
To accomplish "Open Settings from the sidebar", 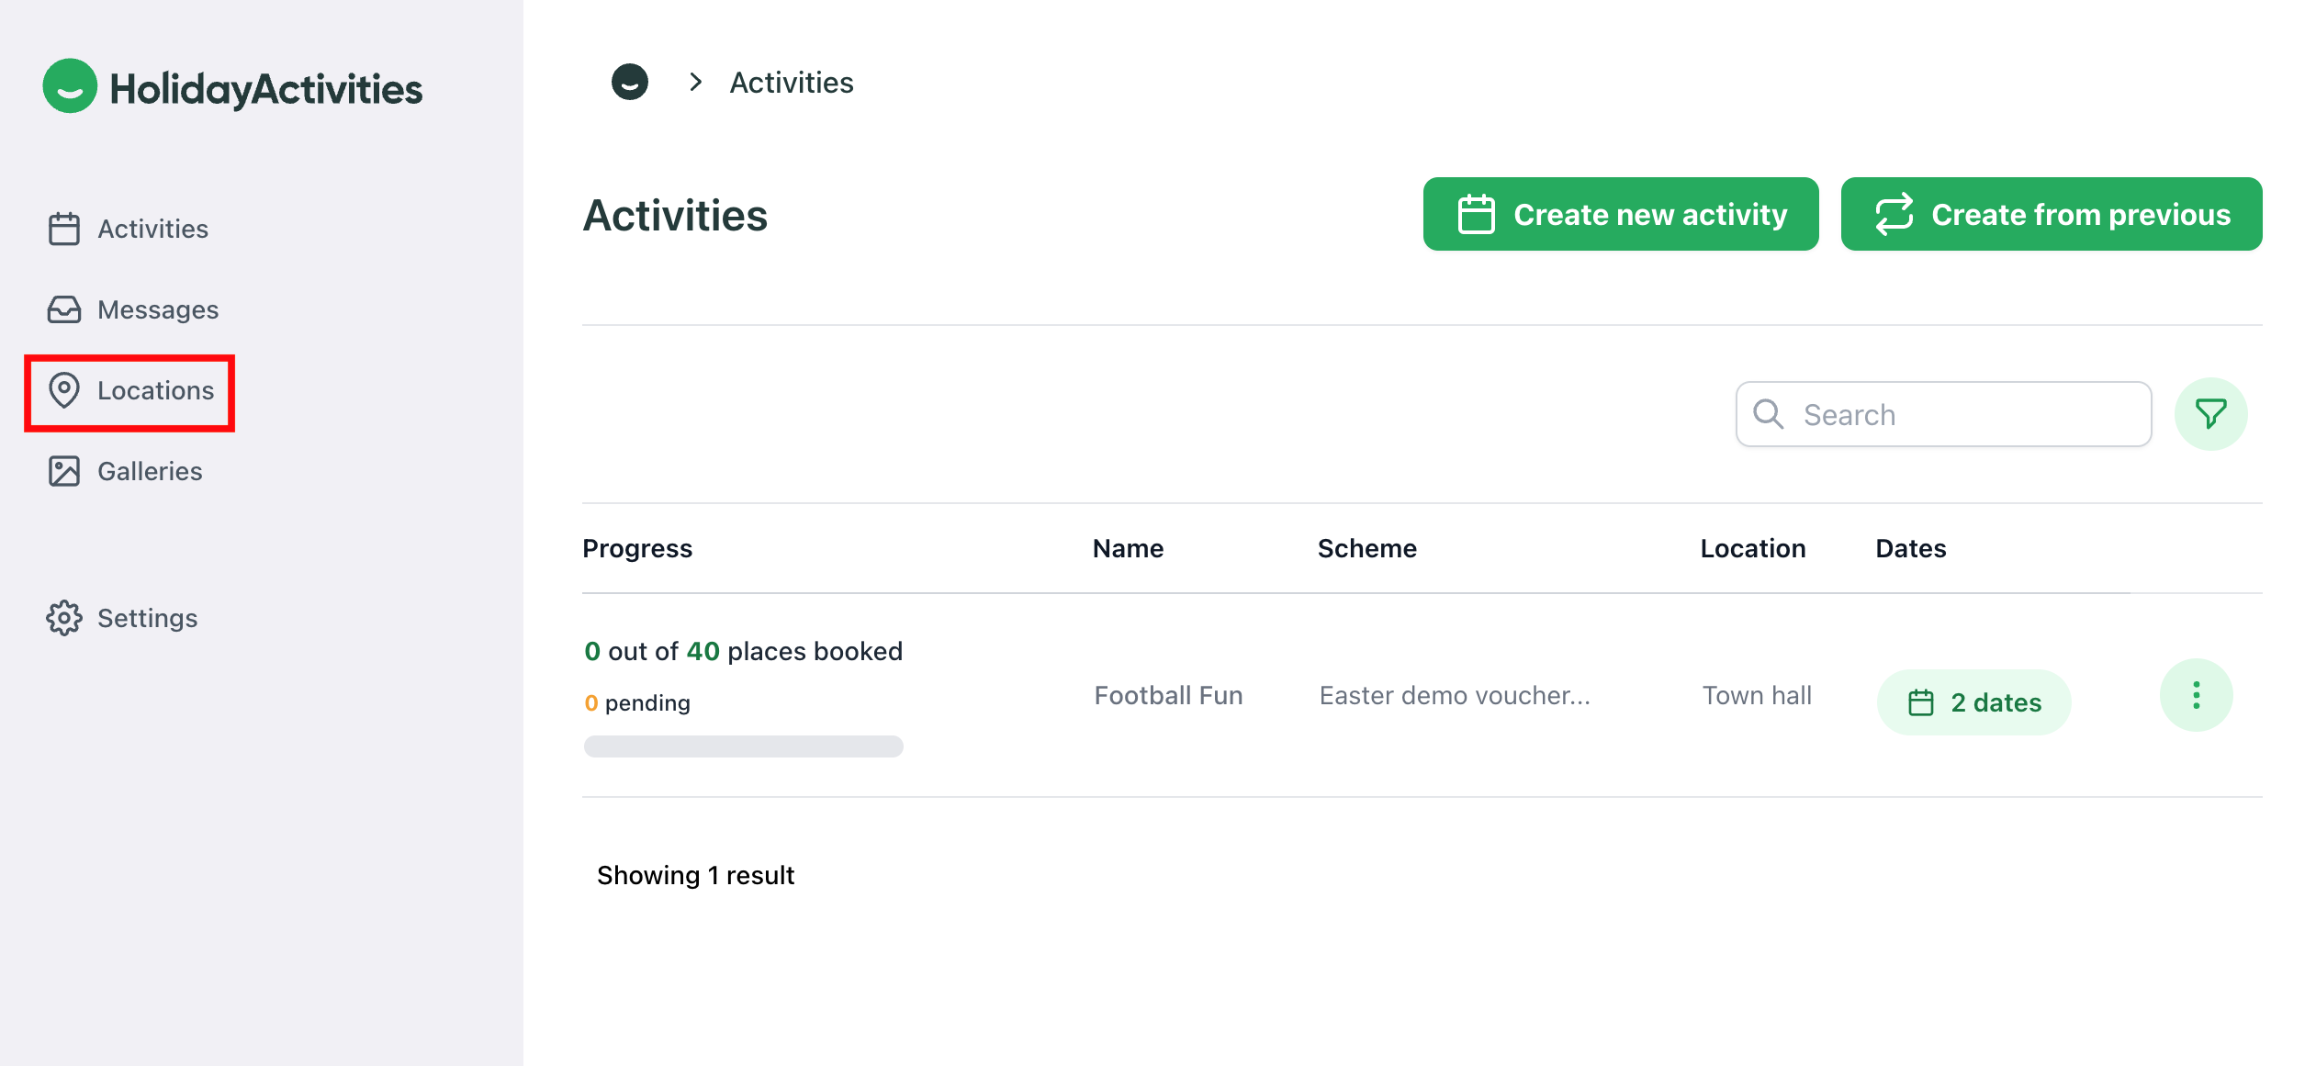I will click(x=147, y=618).
